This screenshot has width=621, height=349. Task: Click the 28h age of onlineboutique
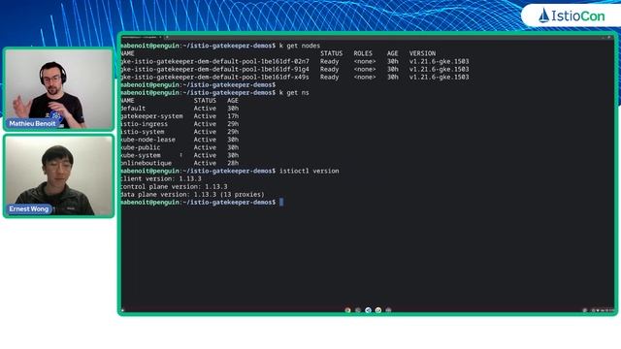pos(233,163)
